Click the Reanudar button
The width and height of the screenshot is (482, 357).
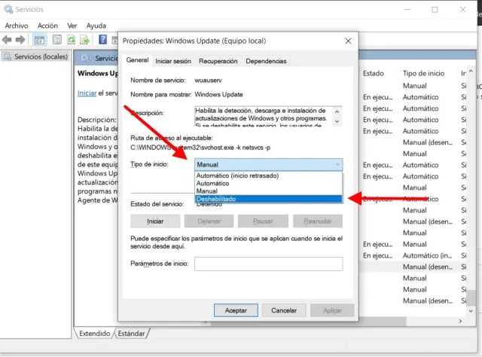tap(318, 221)
